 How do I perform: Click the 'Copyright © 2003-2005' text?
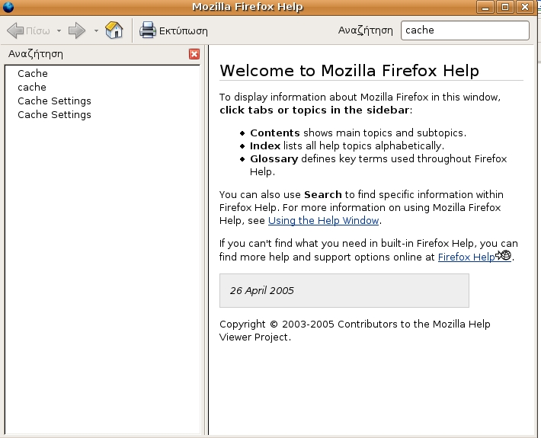tap(277, 325)
